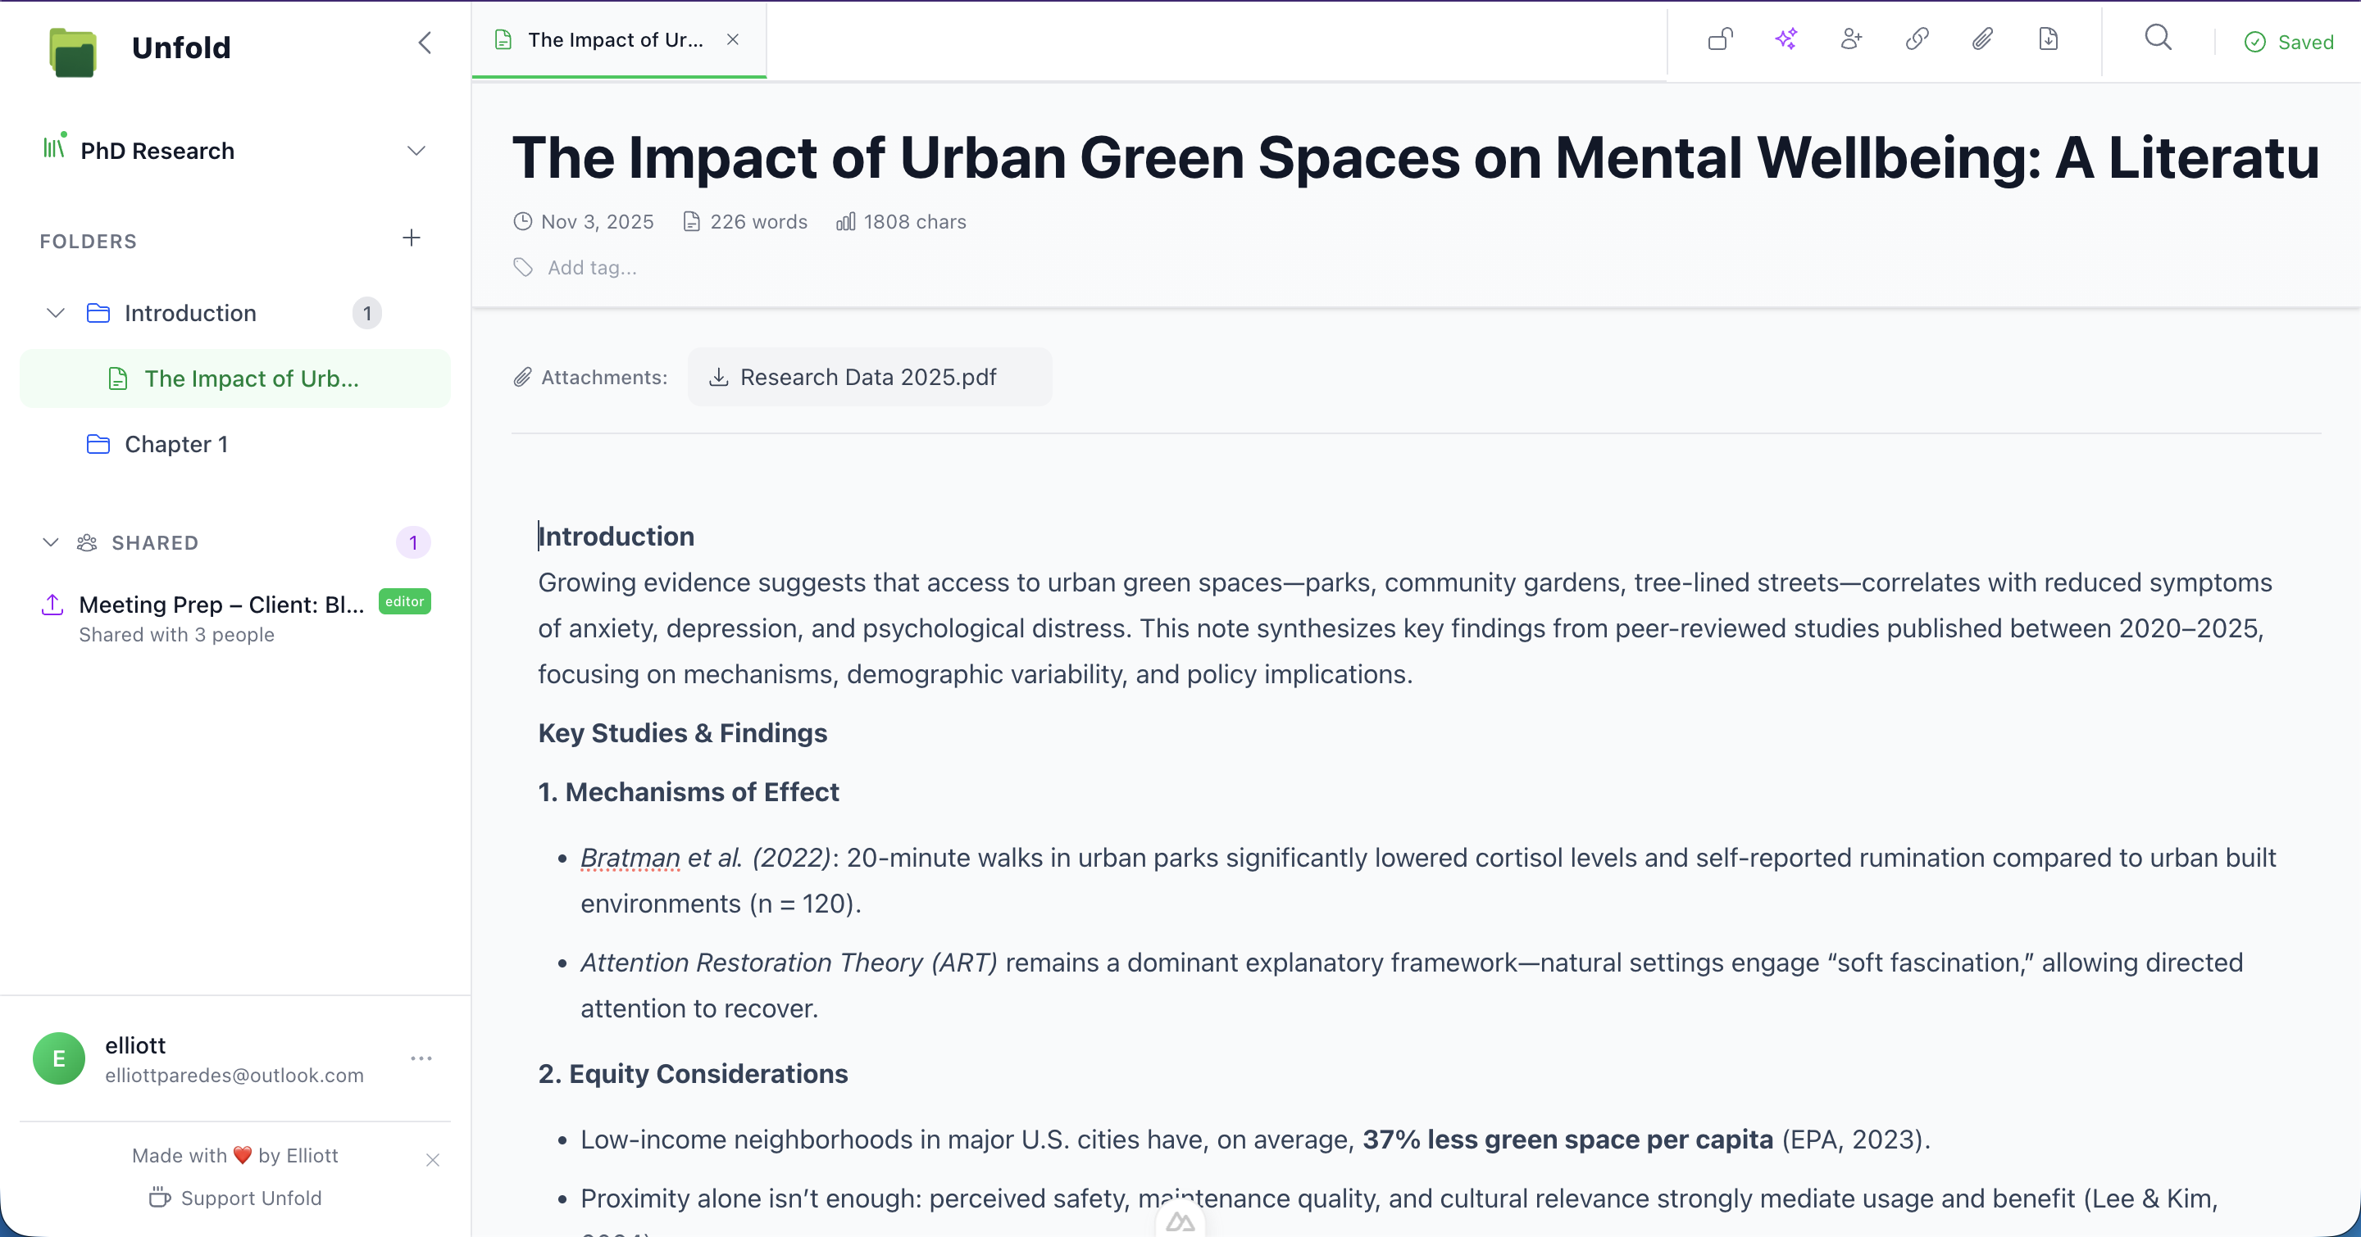Screen dimensions: 2361x1237
Task: Collapse the Shared section
Action: pyautogui.click(x=50, y=543)
